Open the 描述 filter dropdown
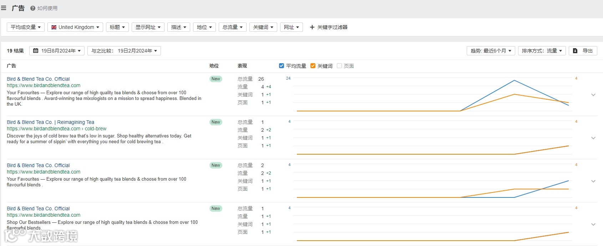Viewport: 603px width, 246px height. pos(179,27)
